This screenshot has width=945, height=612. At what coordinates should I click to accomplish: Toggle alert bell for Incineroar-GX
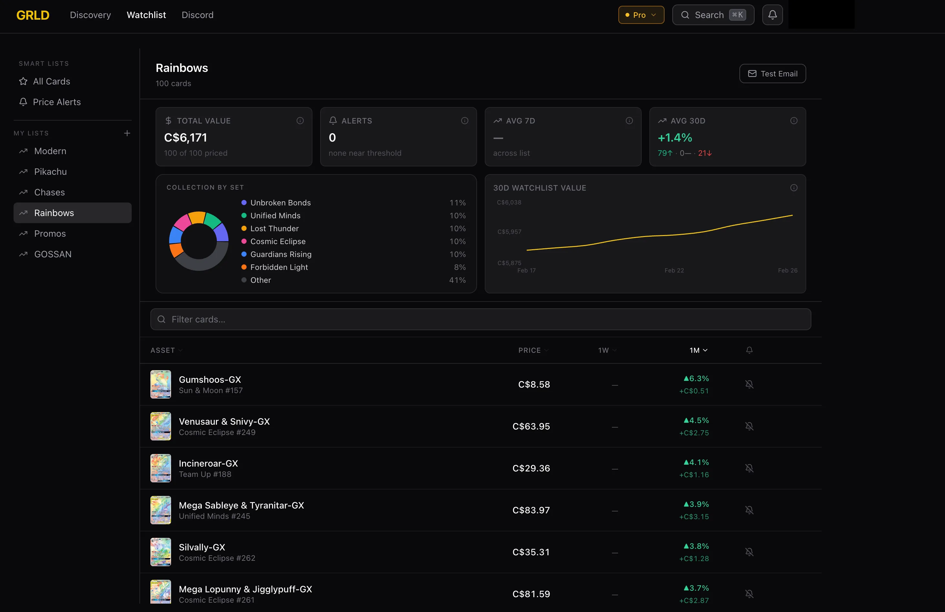click(749, 468)
